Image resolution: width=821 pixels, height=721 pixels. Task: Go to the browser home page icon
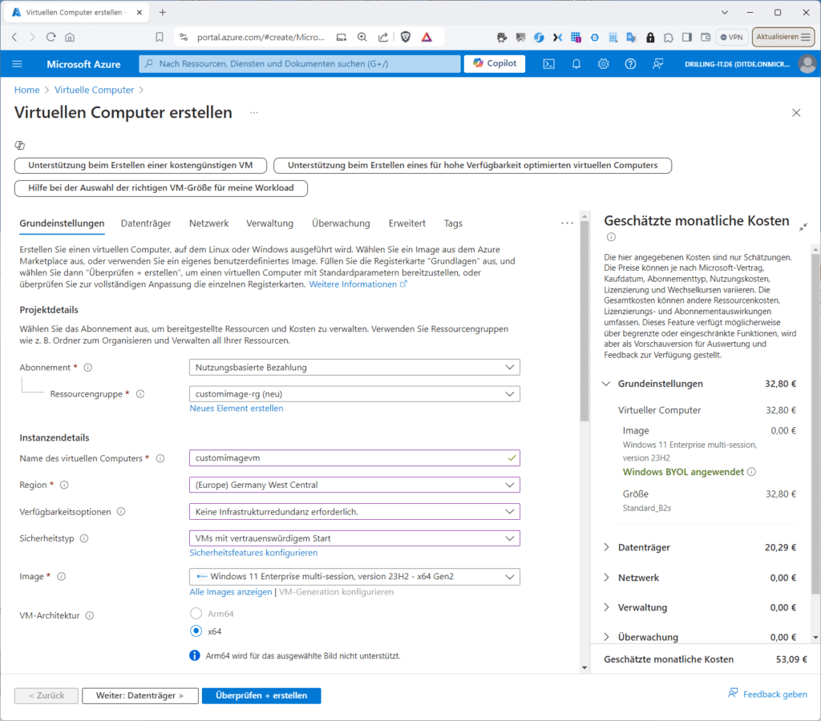click(x=70, y=37)
